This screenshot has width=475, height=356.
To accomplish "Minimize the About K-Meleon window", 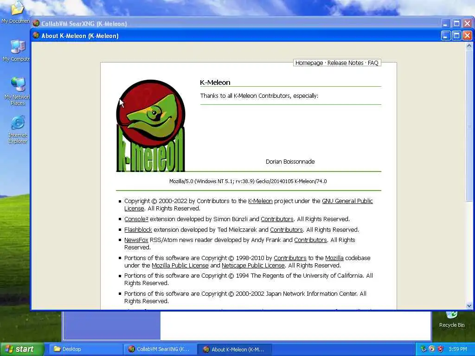I will click(x=445, y=36).
